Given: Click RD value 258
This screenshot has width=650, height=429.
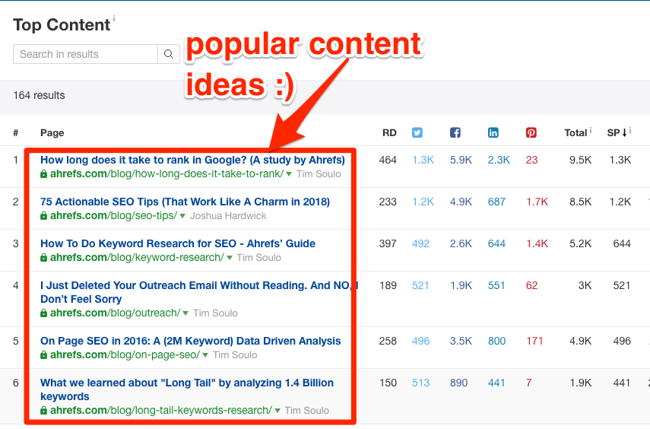Looking at the screenshot, I should click(x=388, y=342).
